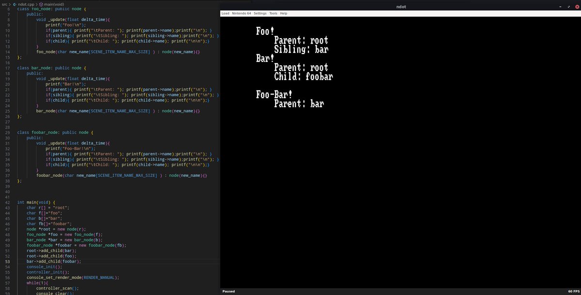
Task: Click line number 53 in the gutter
Action: pos(9,262)
